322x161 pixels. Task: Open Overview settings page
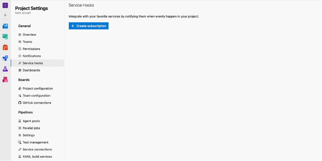[29, 35]
